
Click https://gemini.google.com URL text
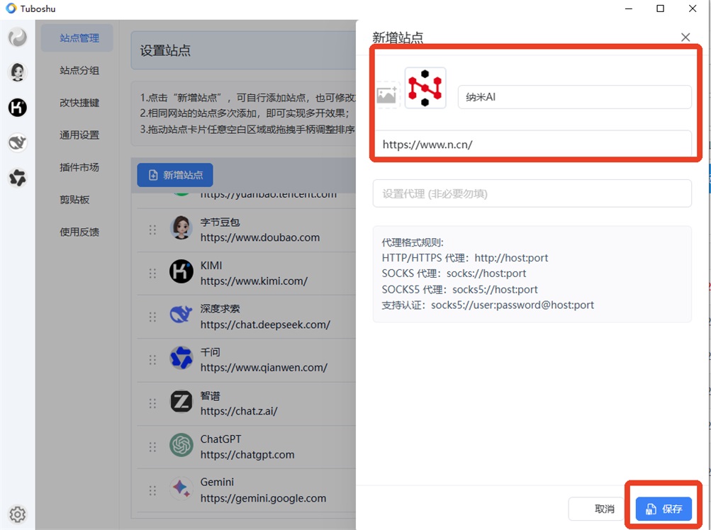coord(263,498)
